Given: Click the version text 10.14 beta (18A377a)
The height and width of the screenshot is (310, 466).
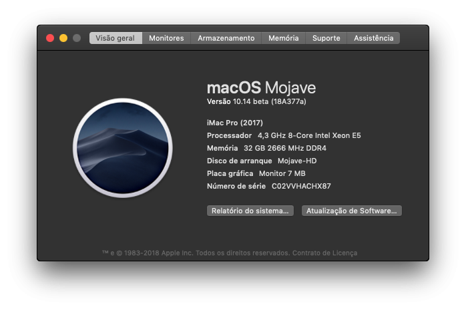Looking at the screenshot, I should [270, 101].
